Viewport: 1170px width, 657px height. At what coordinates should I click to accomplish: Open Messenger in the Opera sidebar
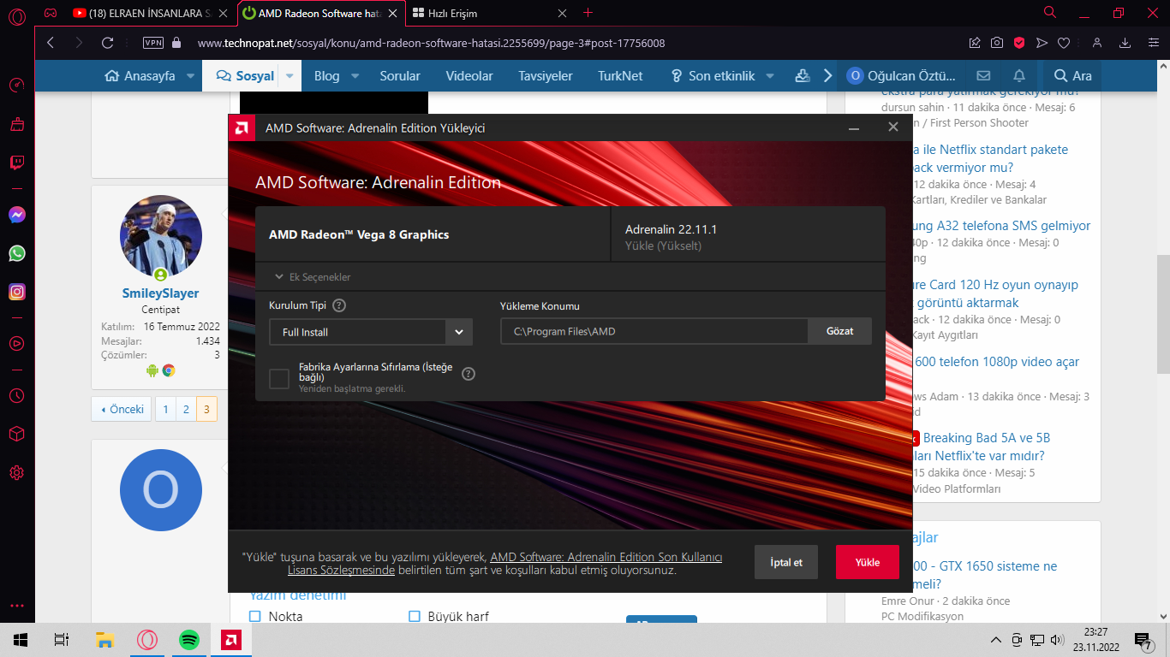tap(17, 215)
